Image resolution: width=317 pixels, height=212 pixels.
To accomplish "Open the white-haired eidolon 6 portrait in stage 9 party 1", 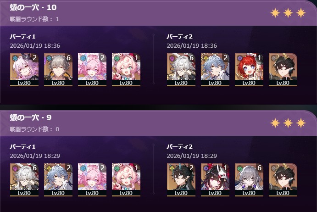I will point(24,179).
